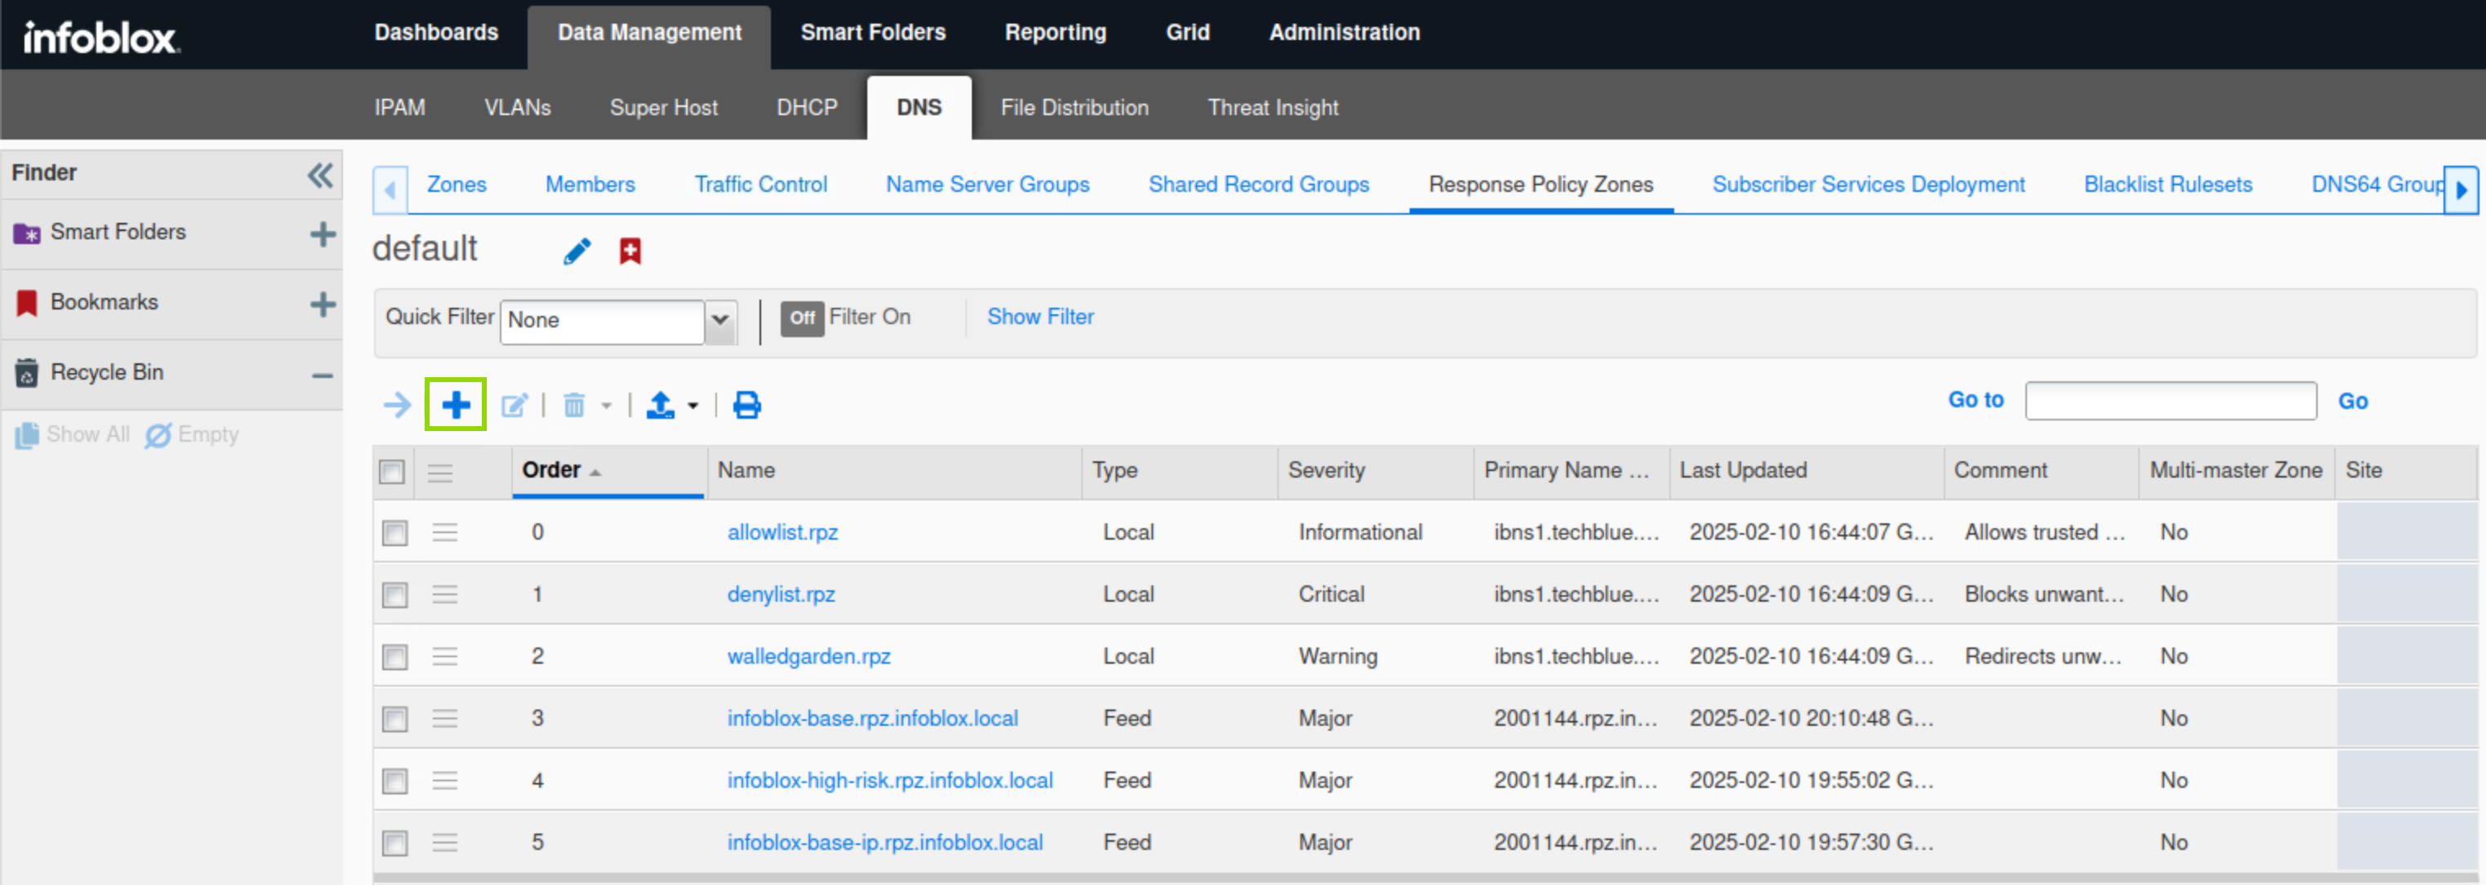Switch to the DHCP tab
This screenshot has height=885, width=2486.
click(x=806, y=108)
